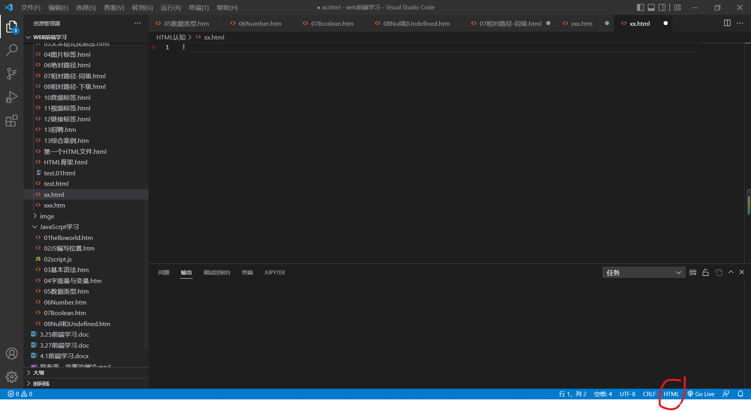
Task: Start Go Live server from status bar
Action: coord(701,394)
